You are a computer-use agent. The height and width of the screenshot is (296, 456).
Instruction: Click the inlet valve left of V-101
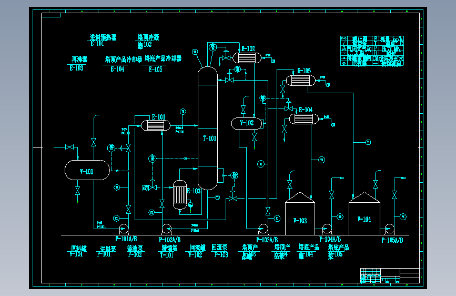(x=69, y=147)
